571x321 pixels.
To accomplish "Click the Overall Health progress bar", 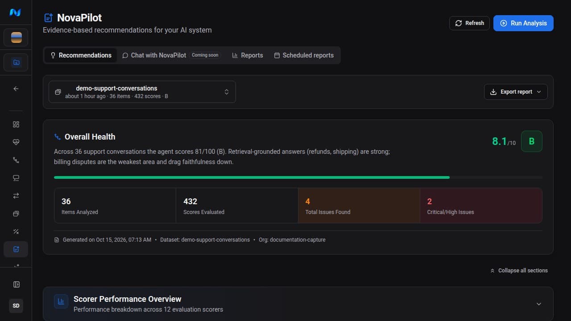I will coord(298,177).
